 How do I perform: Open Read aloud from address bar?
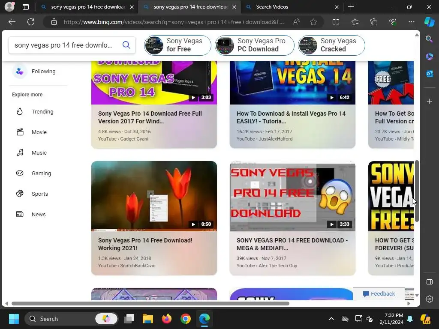click(x=296, y=22)
